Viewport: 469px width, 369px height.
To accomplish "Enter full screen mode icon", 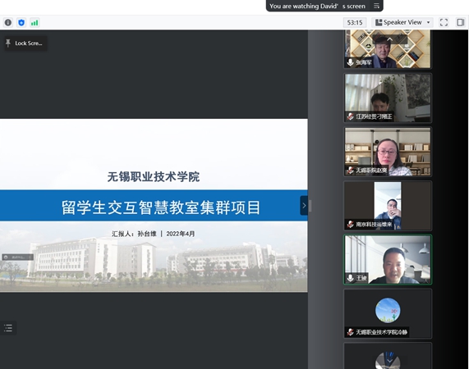I will (x=444, y=22).
